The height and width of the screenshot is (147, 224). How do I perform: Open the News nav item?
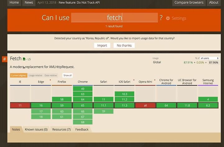pos(29,2)
